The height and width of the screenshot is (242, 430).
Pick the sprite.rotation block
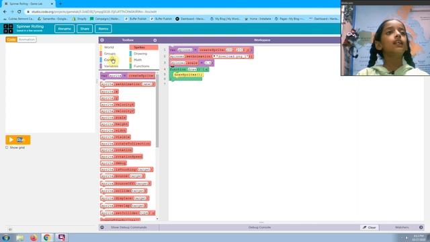tap(116, 150)
